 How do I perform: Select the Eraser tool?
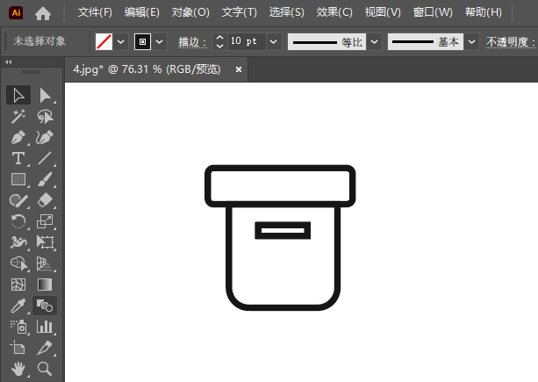point(45,200)
